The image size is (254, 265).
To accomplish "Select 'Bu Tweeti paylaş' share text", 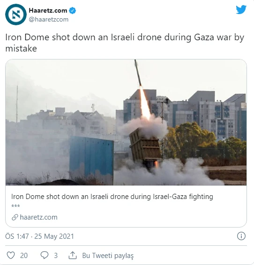I will 108,256.
